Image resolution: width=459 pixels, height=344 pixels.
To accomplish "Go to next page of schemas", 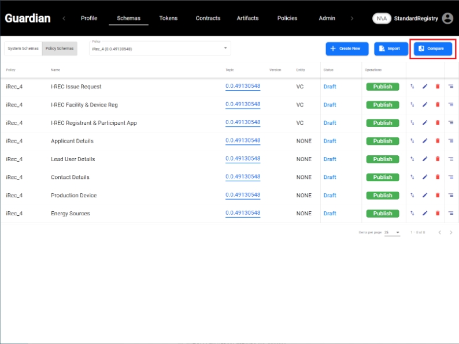I will point(451,233).
